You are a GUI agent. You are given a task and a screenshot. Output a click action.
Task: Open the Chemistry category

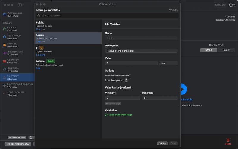[x=17, y=61]
